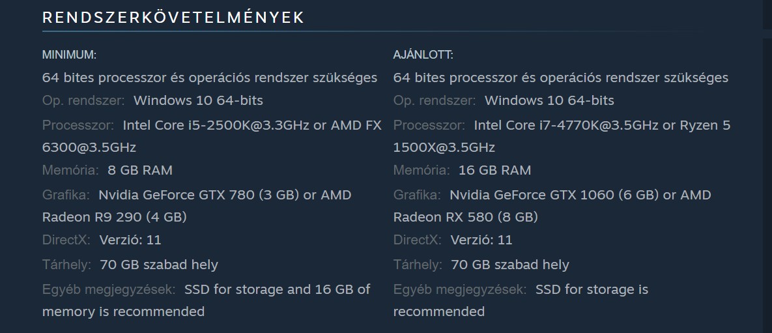
Task: Select the Intel Core i5-2500K processor text
Action: [x=215, y=125]
